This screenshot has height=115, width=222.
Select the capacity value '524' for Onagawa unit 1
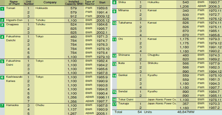click(x=73, y=24)
